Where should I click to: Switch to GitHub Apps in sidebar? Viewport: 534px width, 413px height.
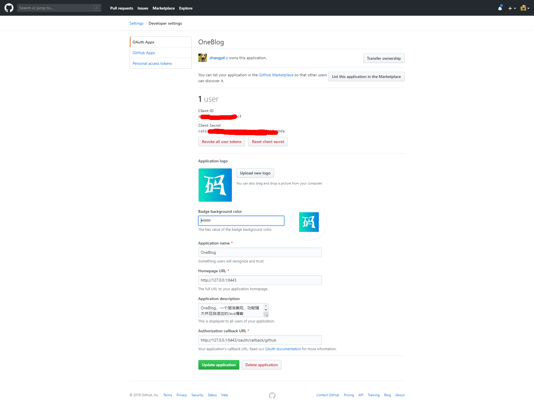coord(144,53)
